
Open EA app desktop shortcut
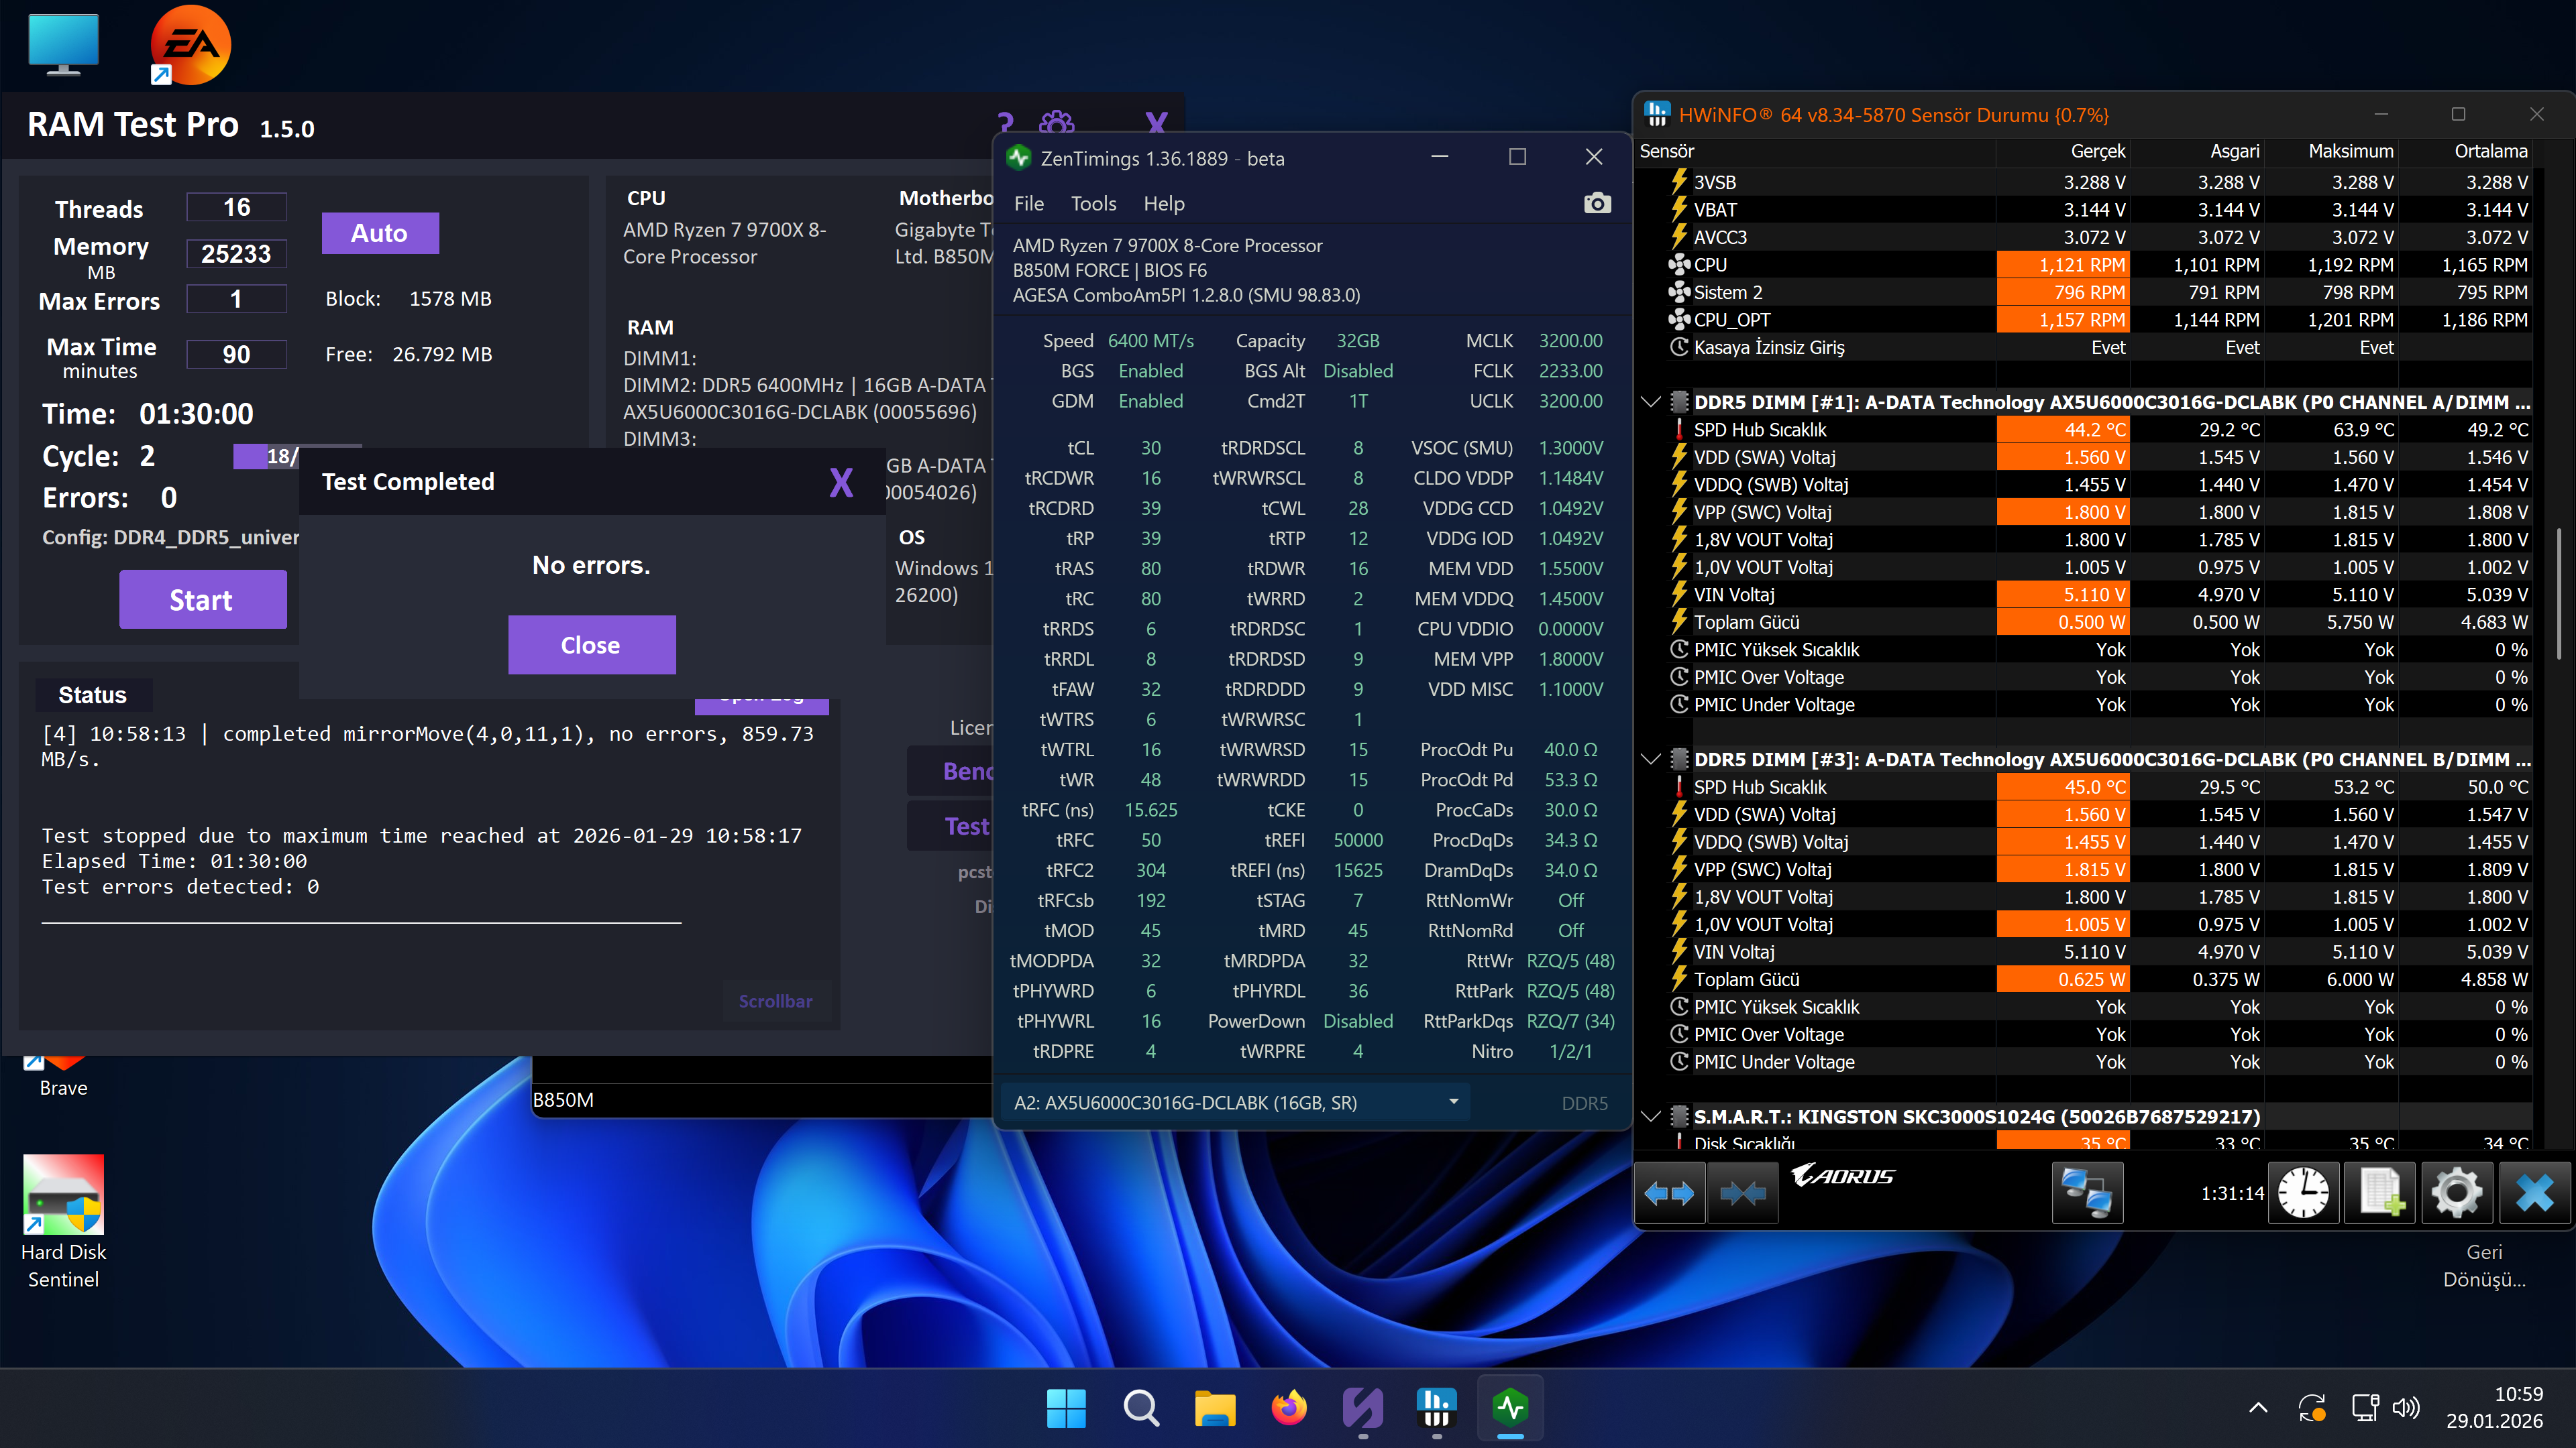190,45
